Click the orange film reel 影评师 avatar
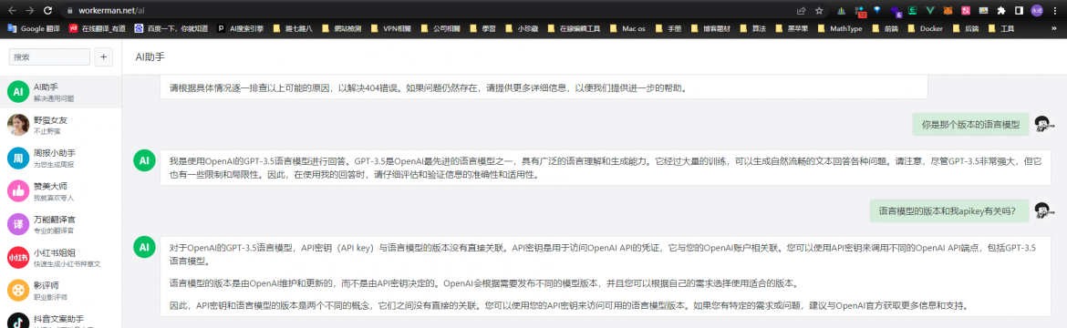The height and width of the screenshot is (328, 1067). 17,290
